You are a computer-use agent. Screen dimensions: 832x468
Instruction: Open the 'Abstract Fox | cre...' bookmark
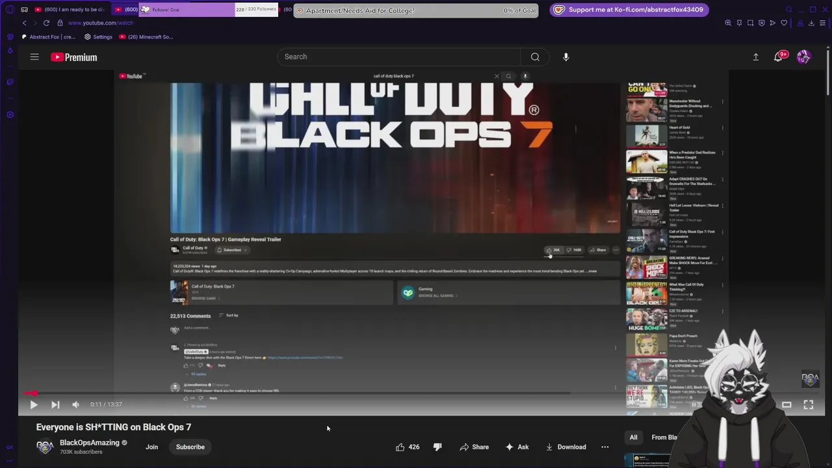click(x=48, y=37)
